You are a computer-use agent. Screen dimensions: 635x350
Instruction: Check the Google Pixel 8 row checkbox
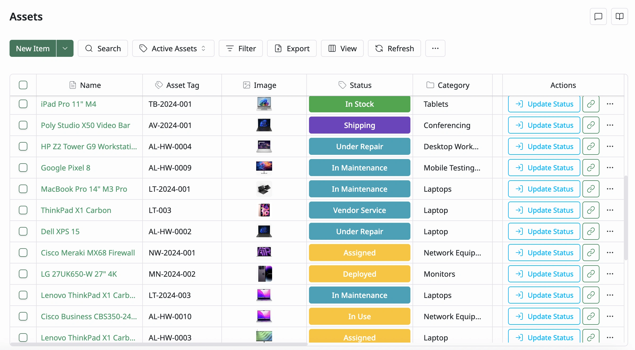(x=23, y=168)
